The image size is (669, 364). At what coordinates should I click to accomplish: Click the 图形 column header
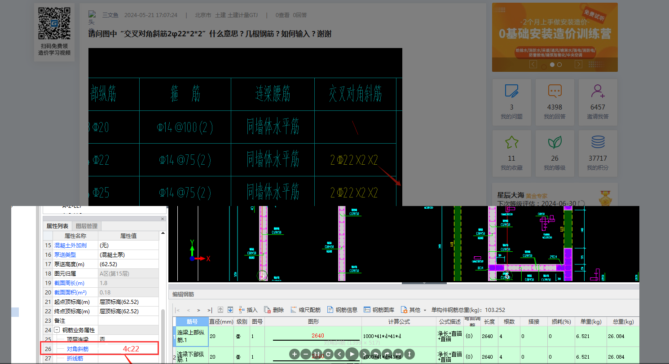click(313, 321)
